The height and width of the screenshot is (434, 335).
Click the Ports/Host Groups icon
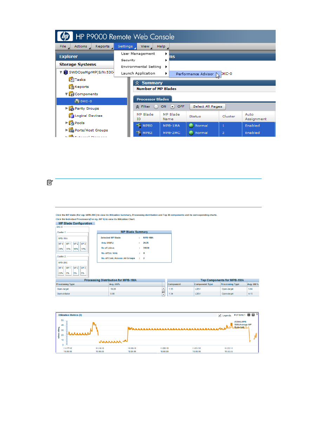coord(72,130)
